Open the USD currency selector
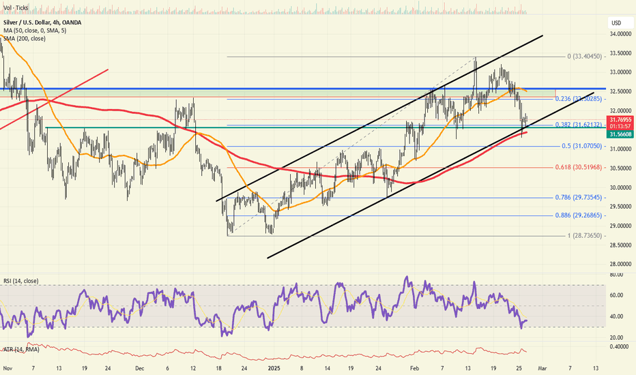Viewport: 636px width, 375px height. click(x=616, y=23)
